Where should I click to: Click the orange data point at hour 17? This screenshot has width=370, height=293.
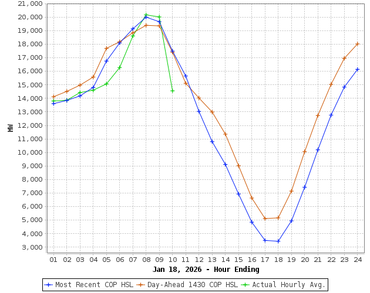pyautogui.click(x=265, y=219)
